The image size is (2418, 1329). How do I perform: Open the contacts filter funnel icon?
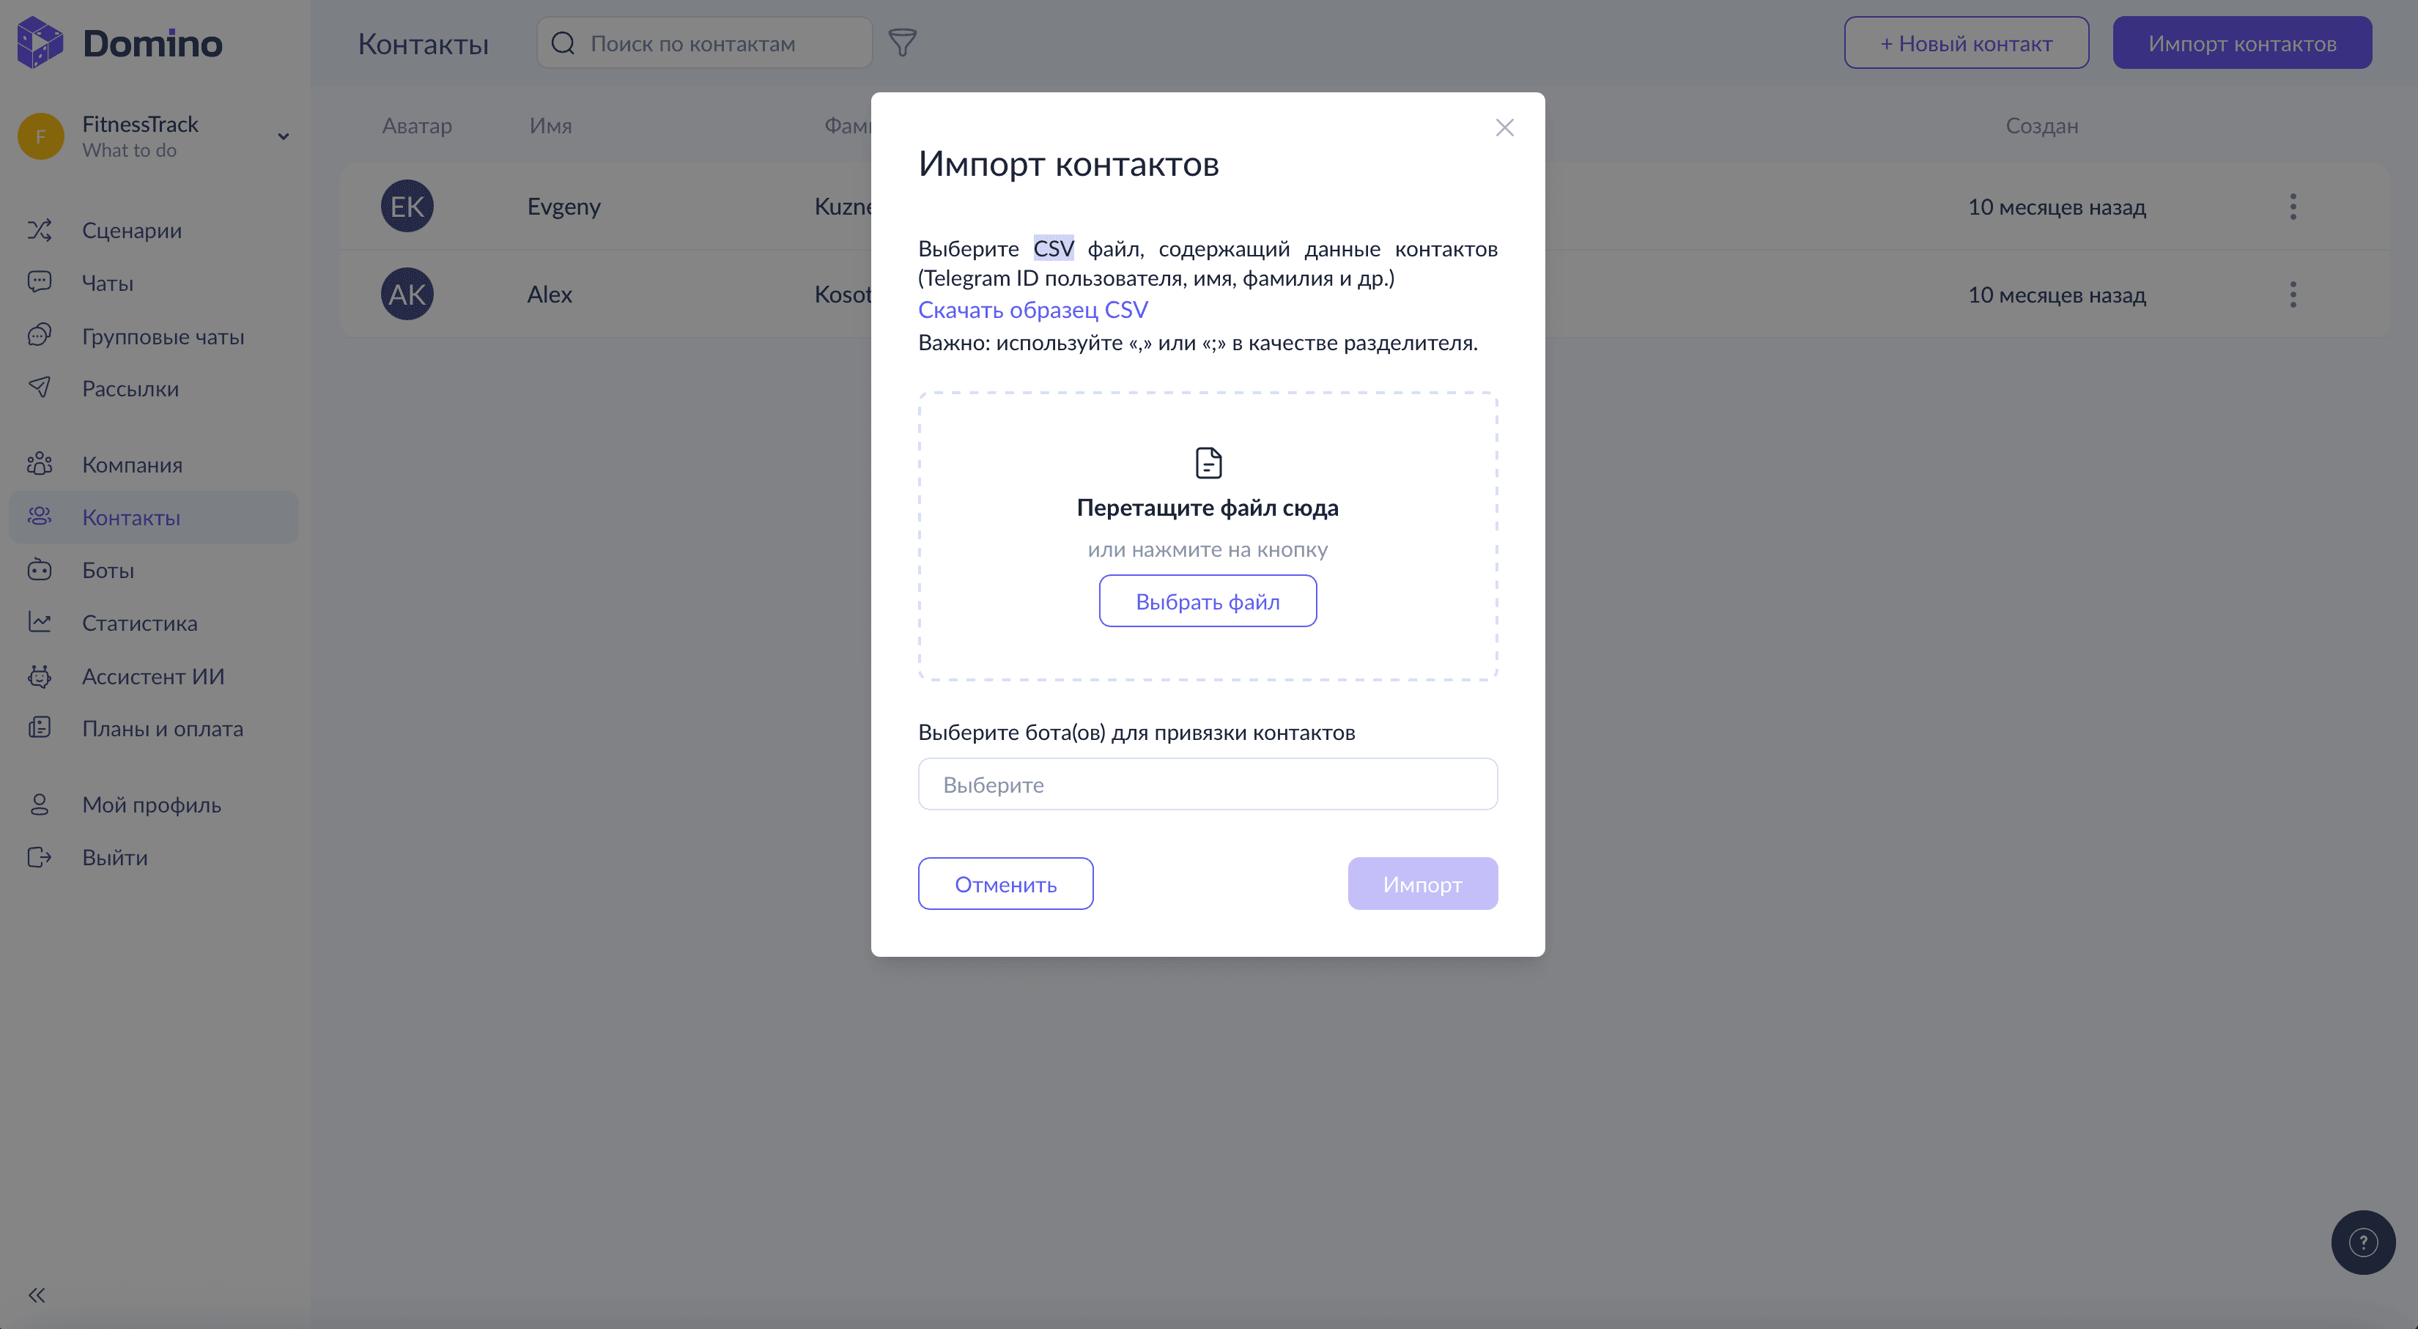click(x=902, y=42)
